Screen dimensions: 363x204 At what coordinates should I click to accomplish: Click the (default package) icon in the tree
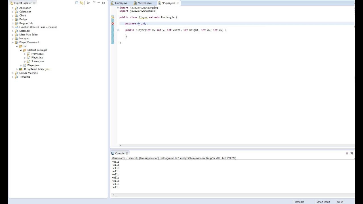[x=24, y=50]
